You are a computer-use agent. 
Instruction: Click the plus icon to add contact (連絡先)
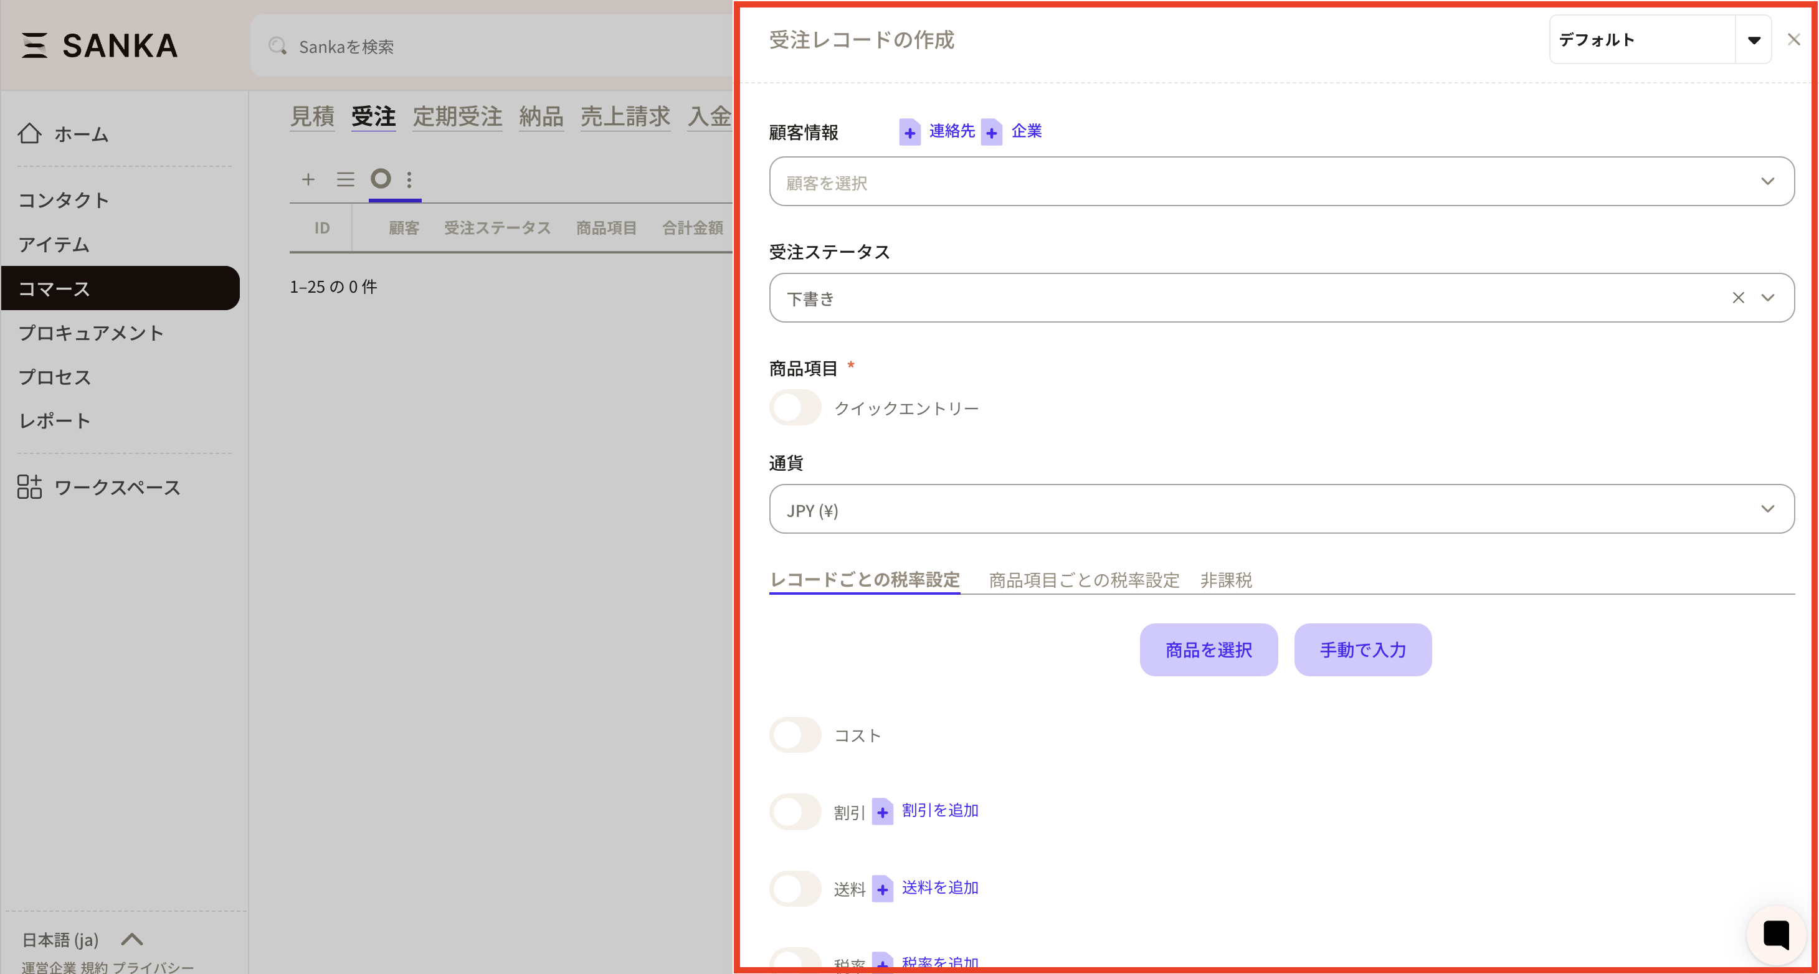click(x=909, y=132)
